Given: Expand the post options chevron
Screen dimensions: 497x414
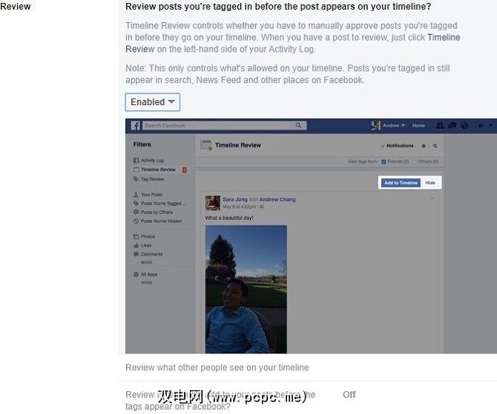Looking at the screenshot, I should (x=432, y=198).
